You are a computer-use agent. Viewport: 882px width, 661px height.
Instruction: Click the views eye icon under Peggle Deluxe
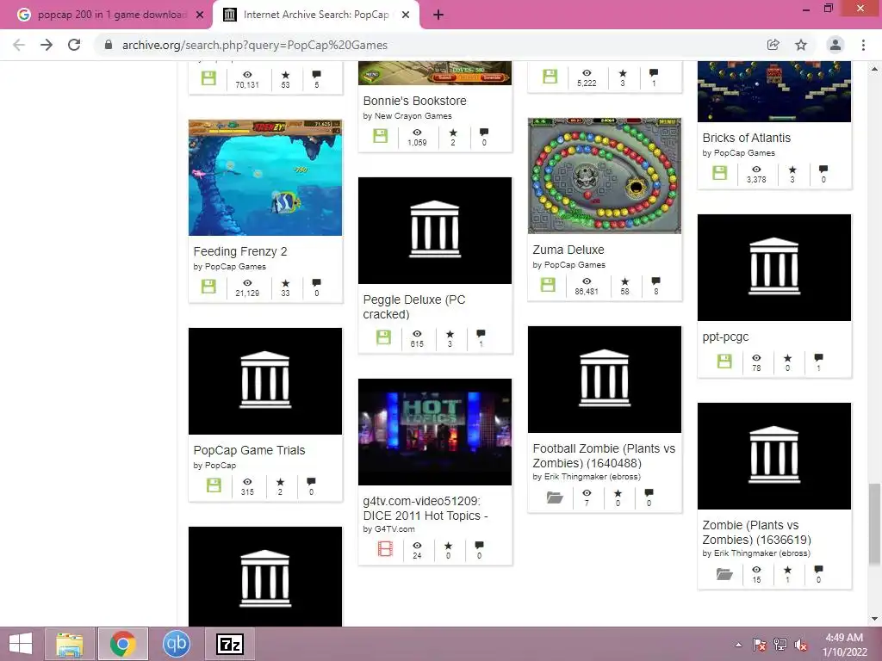click(417, 333)
